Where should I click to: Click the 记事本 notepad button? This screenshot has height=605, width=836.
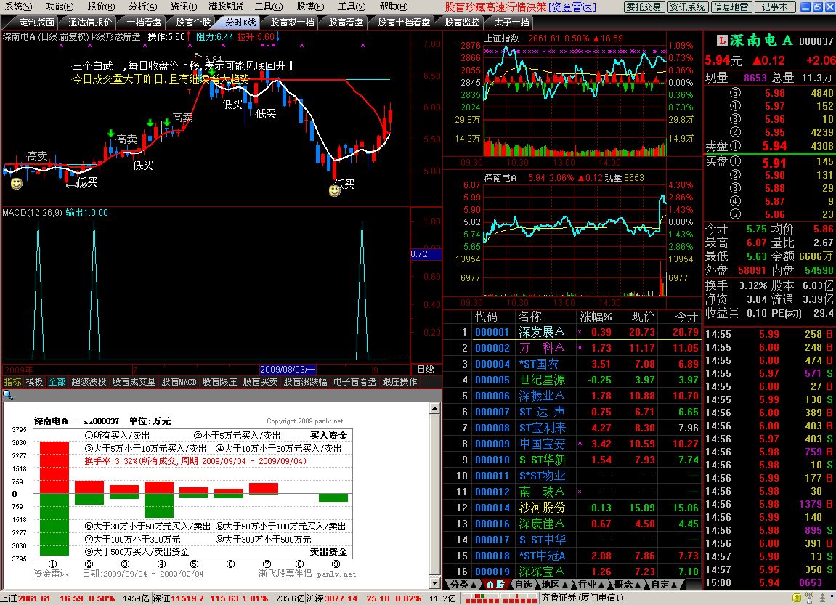point(775,7)
